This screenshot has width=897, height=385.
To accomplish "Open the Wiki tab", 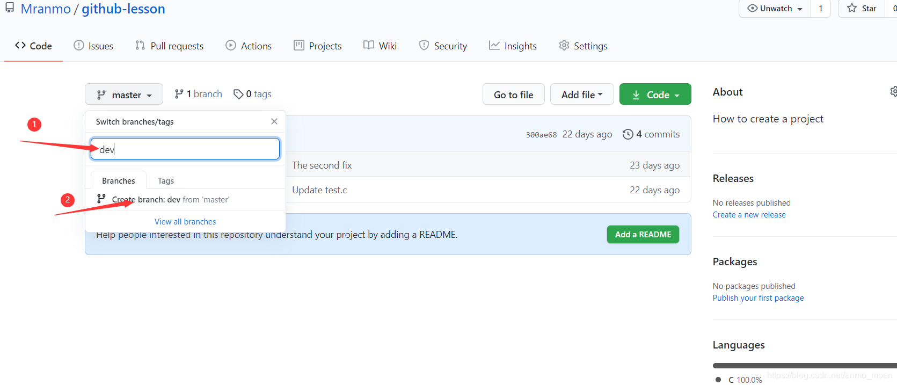I will pyautogui.click(x=380, y=46).
